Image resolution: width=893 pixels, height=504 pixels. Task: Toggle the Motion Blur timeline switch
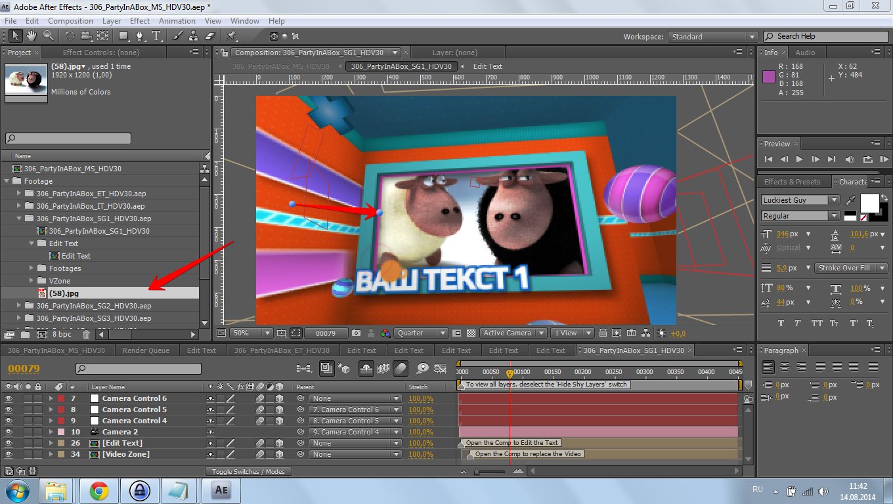click(x=400, y=369)
